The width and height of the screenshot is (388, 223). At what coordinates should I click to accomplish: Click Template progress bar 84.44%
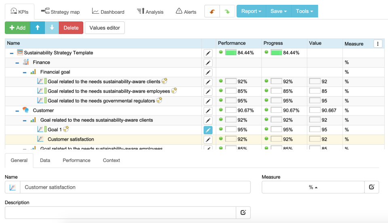[276, 53]
